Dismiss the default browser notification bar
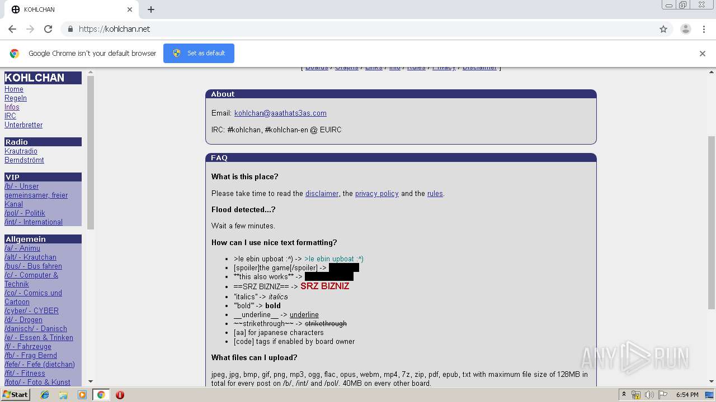The height and width of the screenshot is (402, 716). point(702,54)
